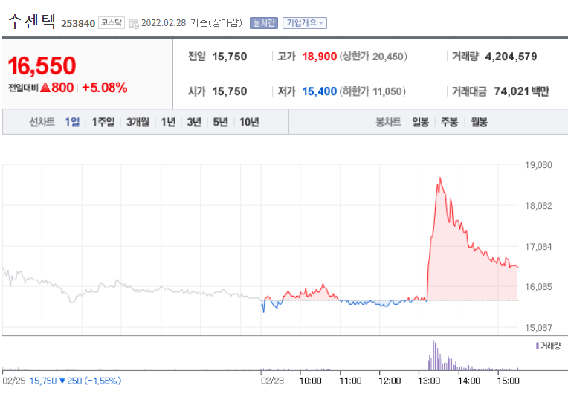Image resolution: width=568 pixels, height=397 pixels.
Task: Select the 1일 line chart tab
Action: click(72, 122)
